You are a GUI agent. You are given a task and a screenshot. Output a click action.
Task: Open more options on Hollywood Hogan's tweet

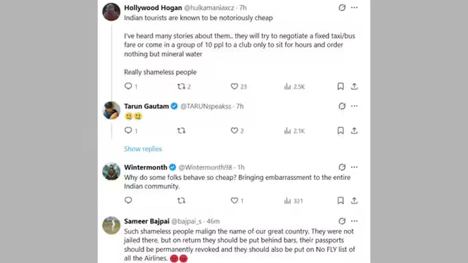coord(354,8)
